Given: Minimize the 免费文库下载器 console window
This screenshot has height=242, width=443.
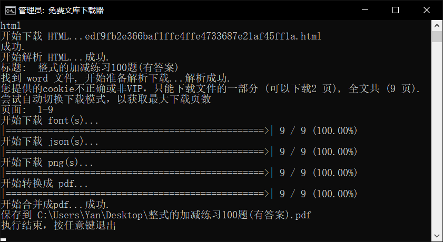Looking at the screenshot, I should pos(365,10).
